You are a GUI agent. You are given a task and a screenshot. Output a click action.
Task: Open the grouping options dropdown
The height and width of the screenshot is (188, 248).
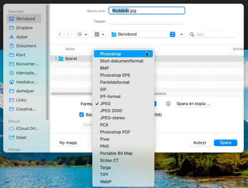click(99, 34)
